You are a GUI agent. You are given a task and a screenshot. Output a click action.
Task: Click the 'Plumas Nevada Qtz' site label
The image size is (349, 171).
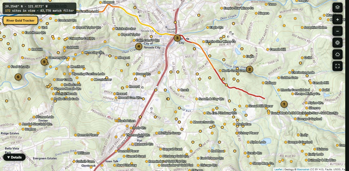click(67, 89)
